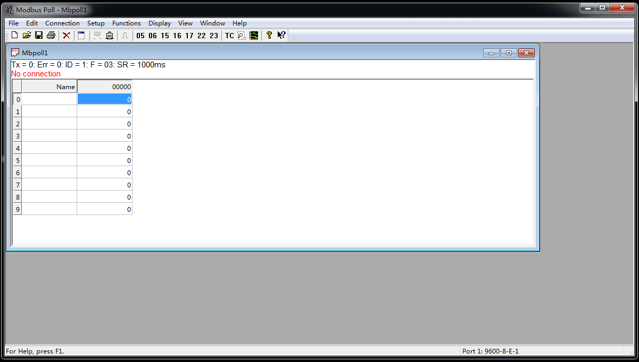The width and height of the screenshot is (639, 362).
Task: Click the Mbpoll1 document icon in title
Action: click(x=15, y=53)
